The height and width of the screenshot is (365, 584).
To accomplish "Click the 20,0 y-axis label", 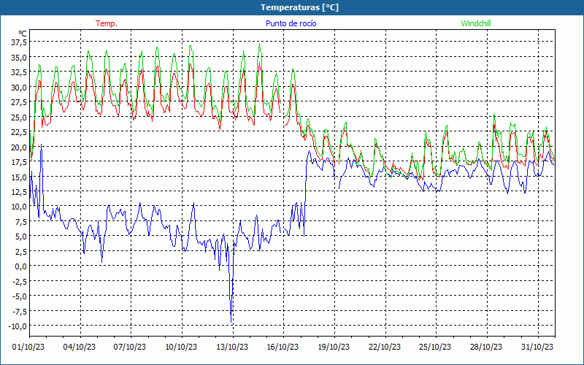I will (x=18, y=147).
